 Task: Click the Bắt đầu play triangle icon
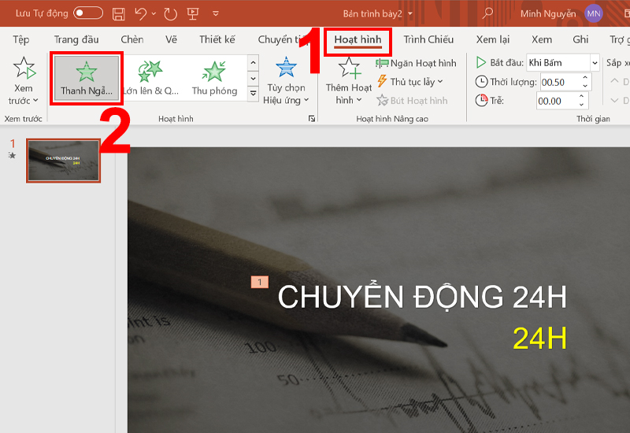tap(481, 63)
